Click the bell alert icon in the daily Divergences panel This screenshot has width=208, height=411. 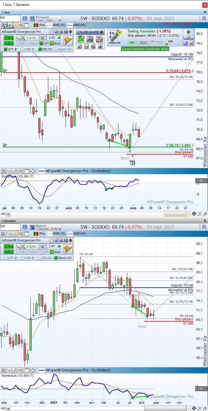coord(68,40)
